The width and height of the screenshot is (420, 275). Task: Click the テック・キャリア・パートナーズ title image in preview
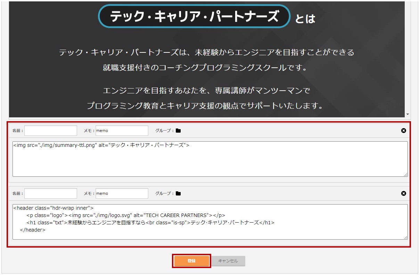[x=194, y=16]
